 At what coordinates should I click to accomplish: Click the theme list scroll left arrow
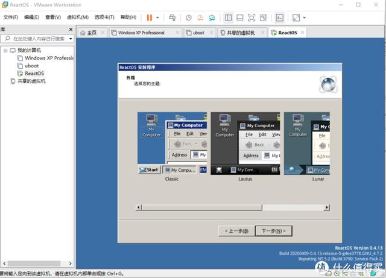[139, 207]
